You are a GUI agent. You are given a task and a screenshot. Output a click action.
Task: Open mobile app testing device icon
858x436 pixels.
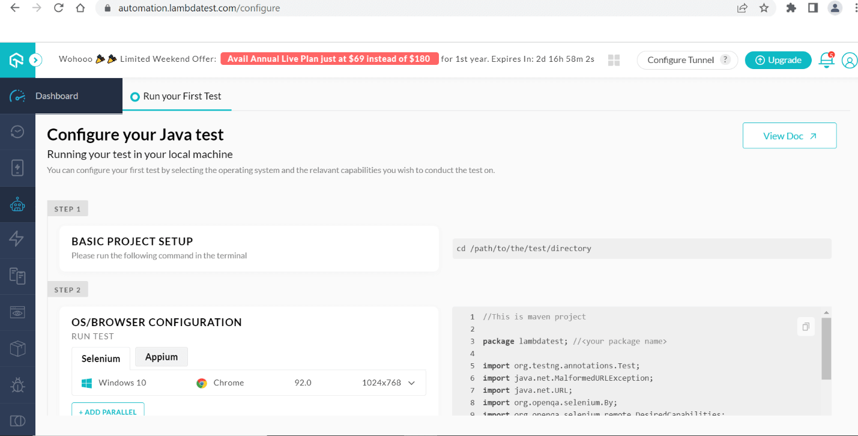17,168
